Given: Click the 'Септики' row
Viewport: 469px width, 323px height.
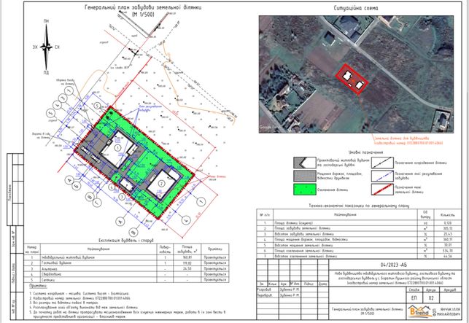Looking at the screenshot, I should click(x=126, y=280).
